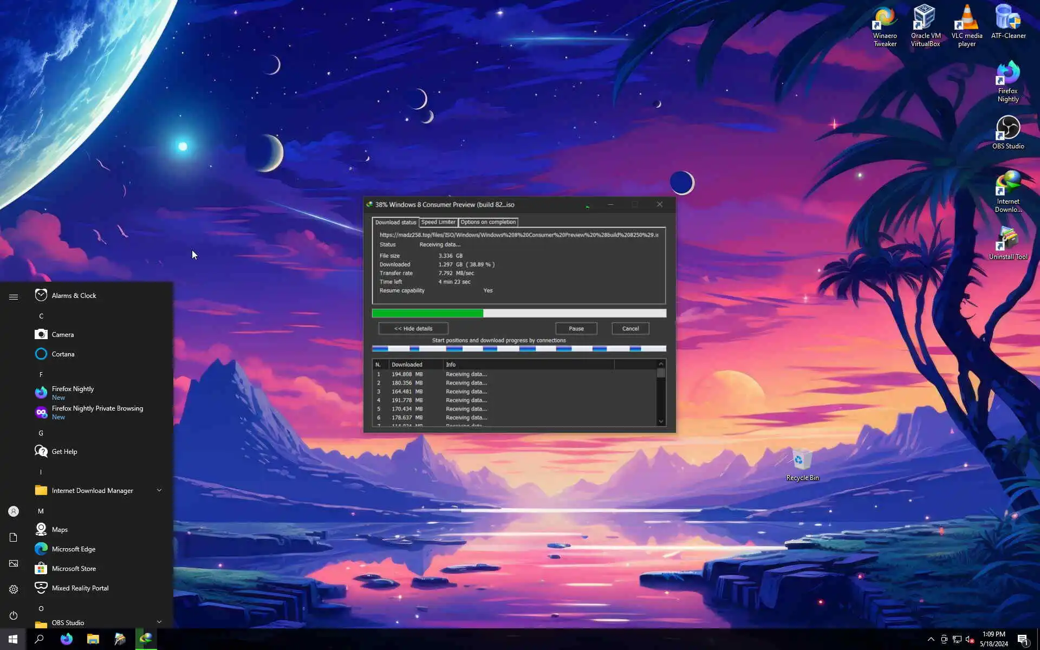The width and height of the screenshot is (1040, 650).
Task: Click Hide details button
Action: point(413,328)
